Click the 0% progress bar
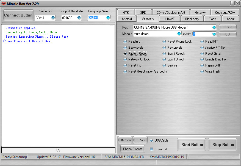 (59, 150)
